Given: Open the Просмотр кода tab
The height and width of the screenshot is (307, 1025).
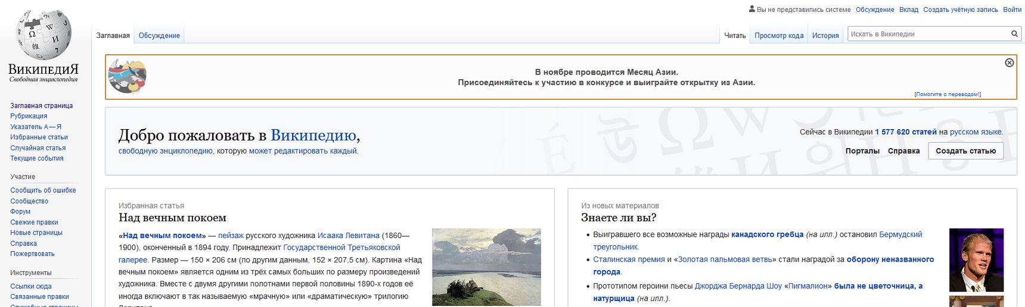Looking at the screenshot, I should click(x=779, y=36).
